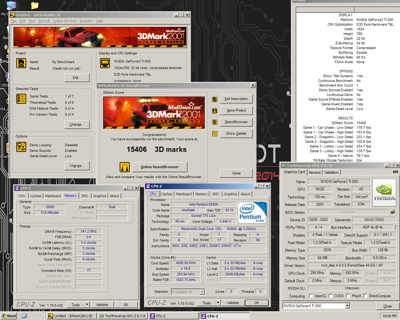Click the front CPU-Z window title icon
Image resolution: width=400 pixels, height=320 pixels.
coord(148,186)
